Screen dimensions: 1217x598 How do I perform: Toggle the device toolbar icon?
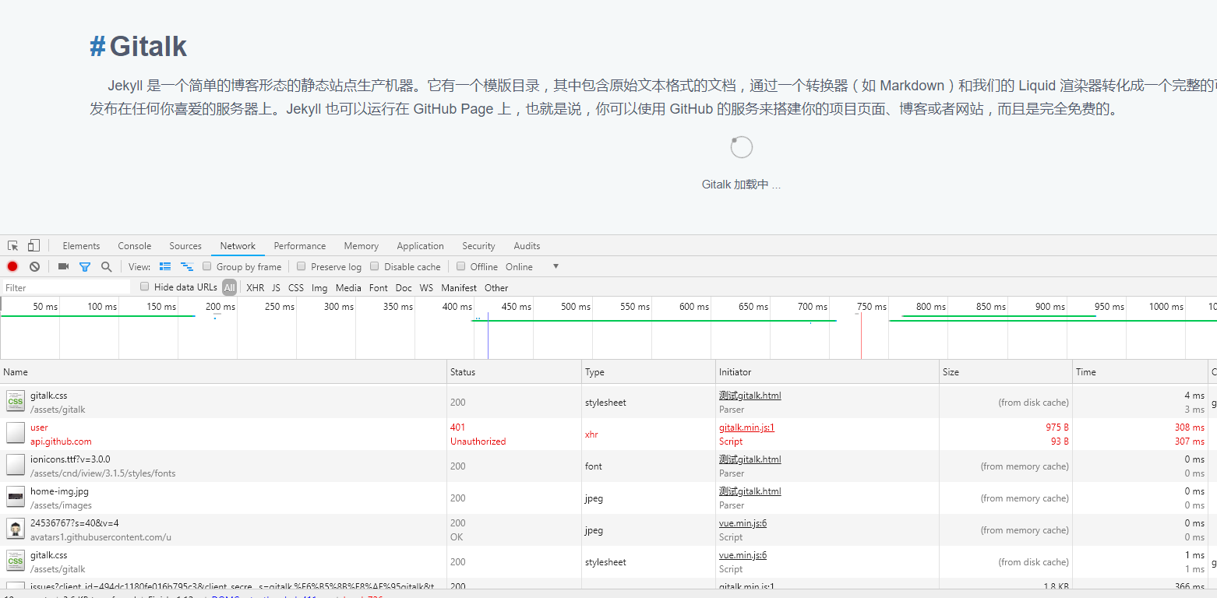pyautogui.click(x=34, y=246)
